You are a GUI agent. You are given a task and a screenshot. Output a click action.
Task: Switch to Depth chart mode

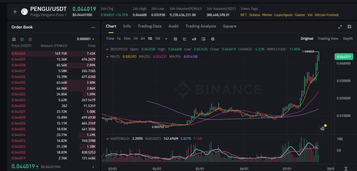(x=348, y=38)
